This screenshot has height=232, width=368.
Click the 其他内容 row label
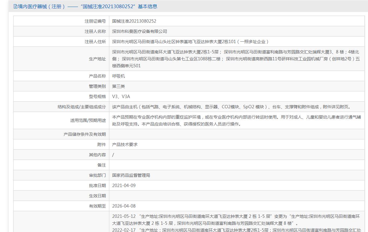(97, 155)
